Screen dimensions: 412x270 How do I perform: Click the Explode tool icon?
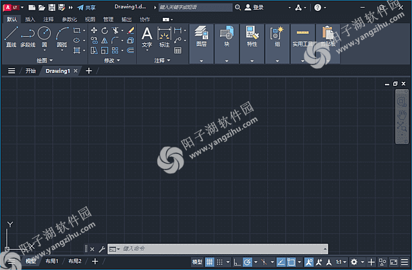(x=131, y=41)
